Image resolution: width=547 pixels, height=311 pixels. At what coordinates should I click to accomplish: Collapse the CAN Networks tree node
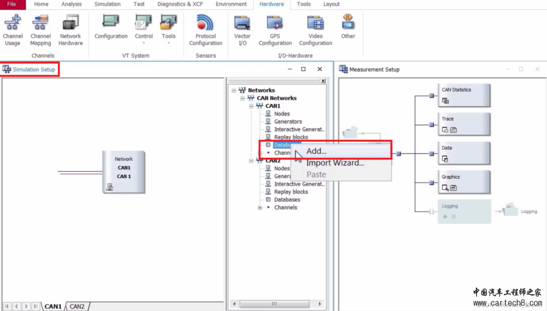click(x=243, y=98)
